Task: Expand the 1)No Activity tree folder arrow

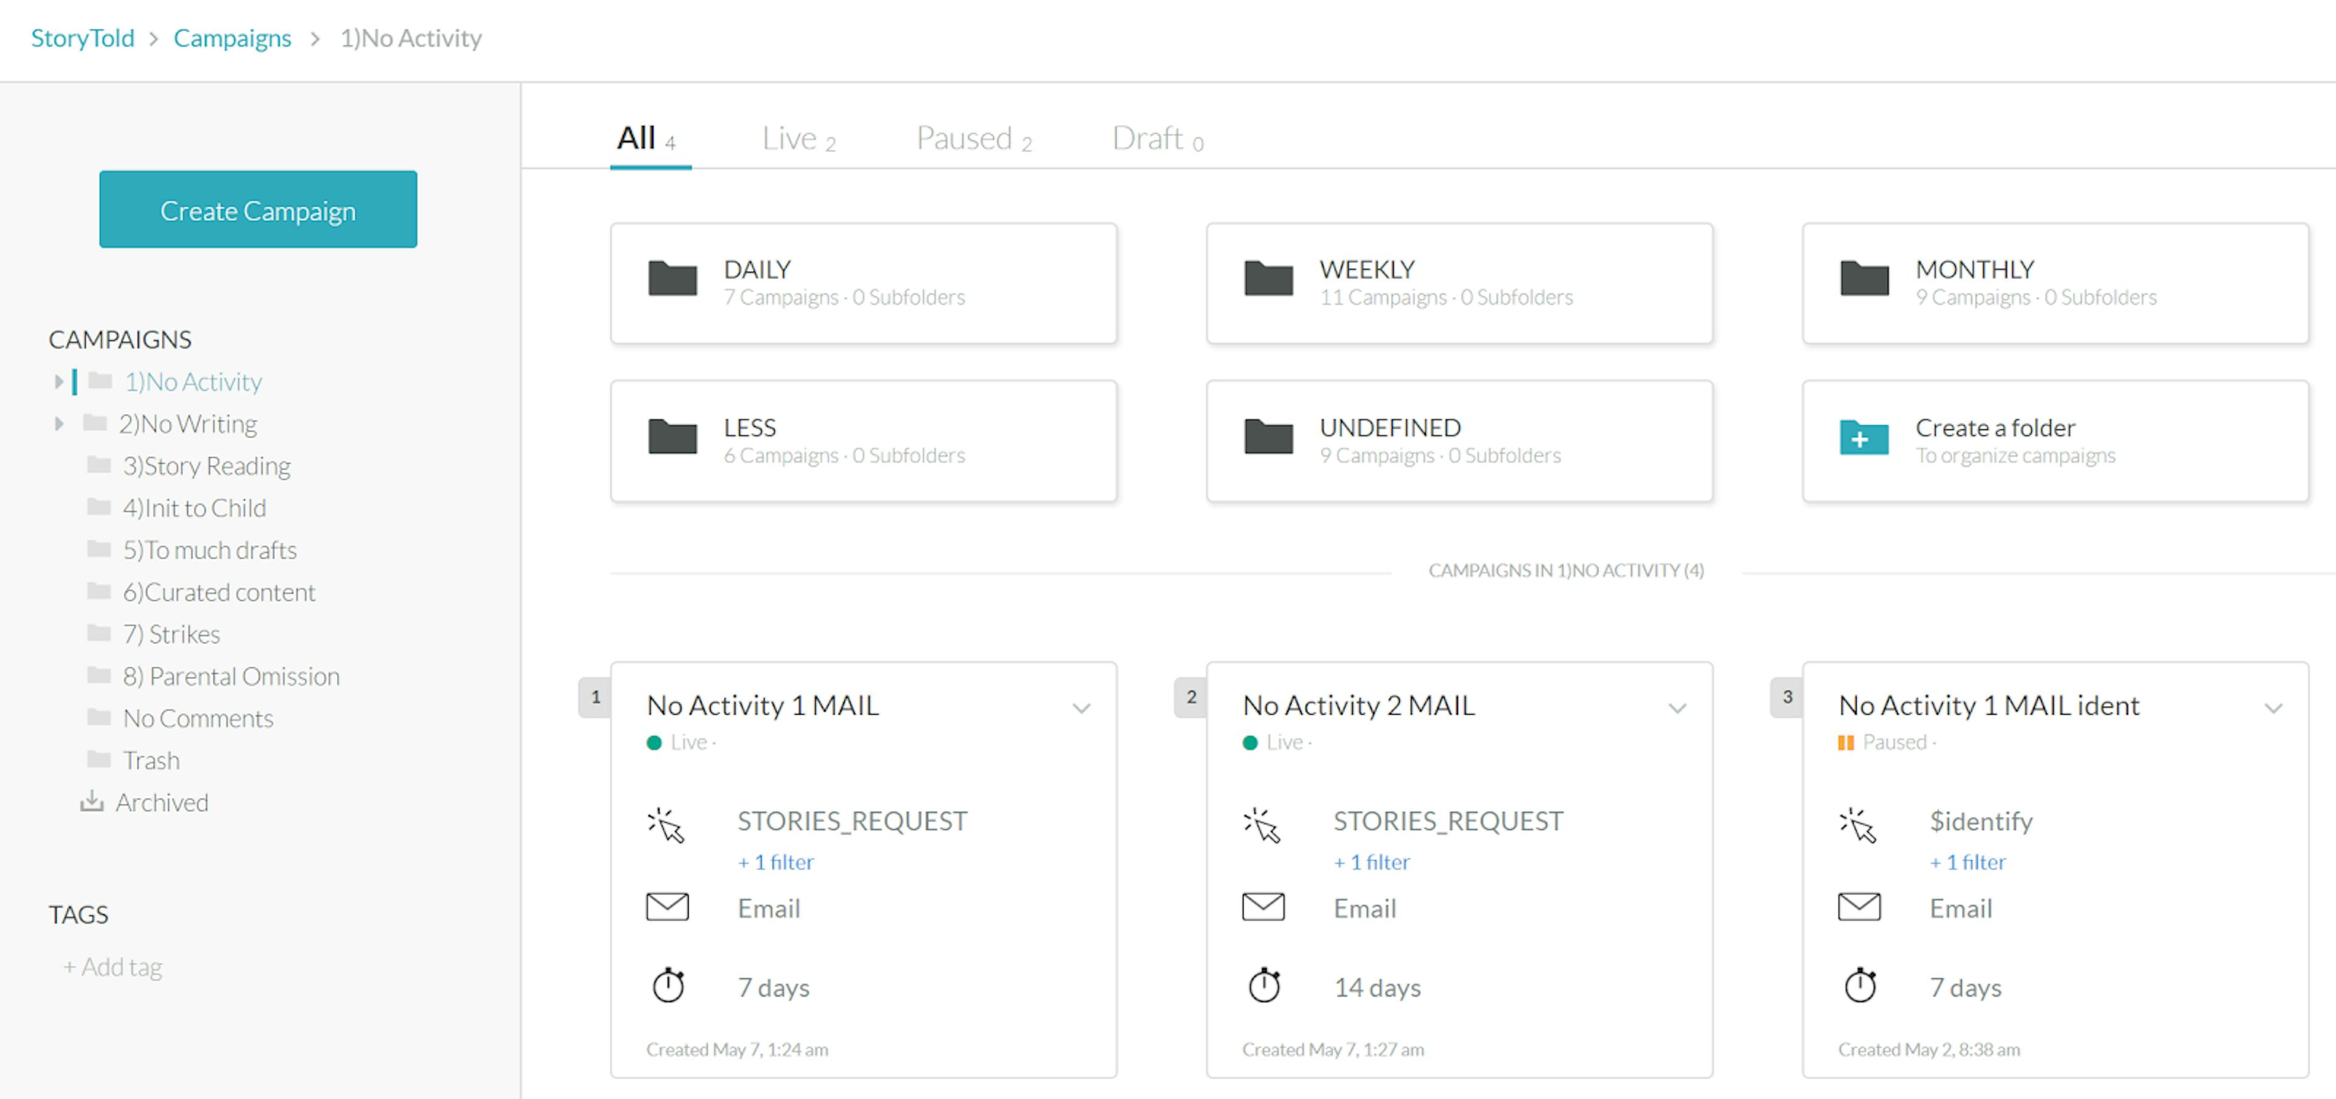Action: click(x=58, y=382)
